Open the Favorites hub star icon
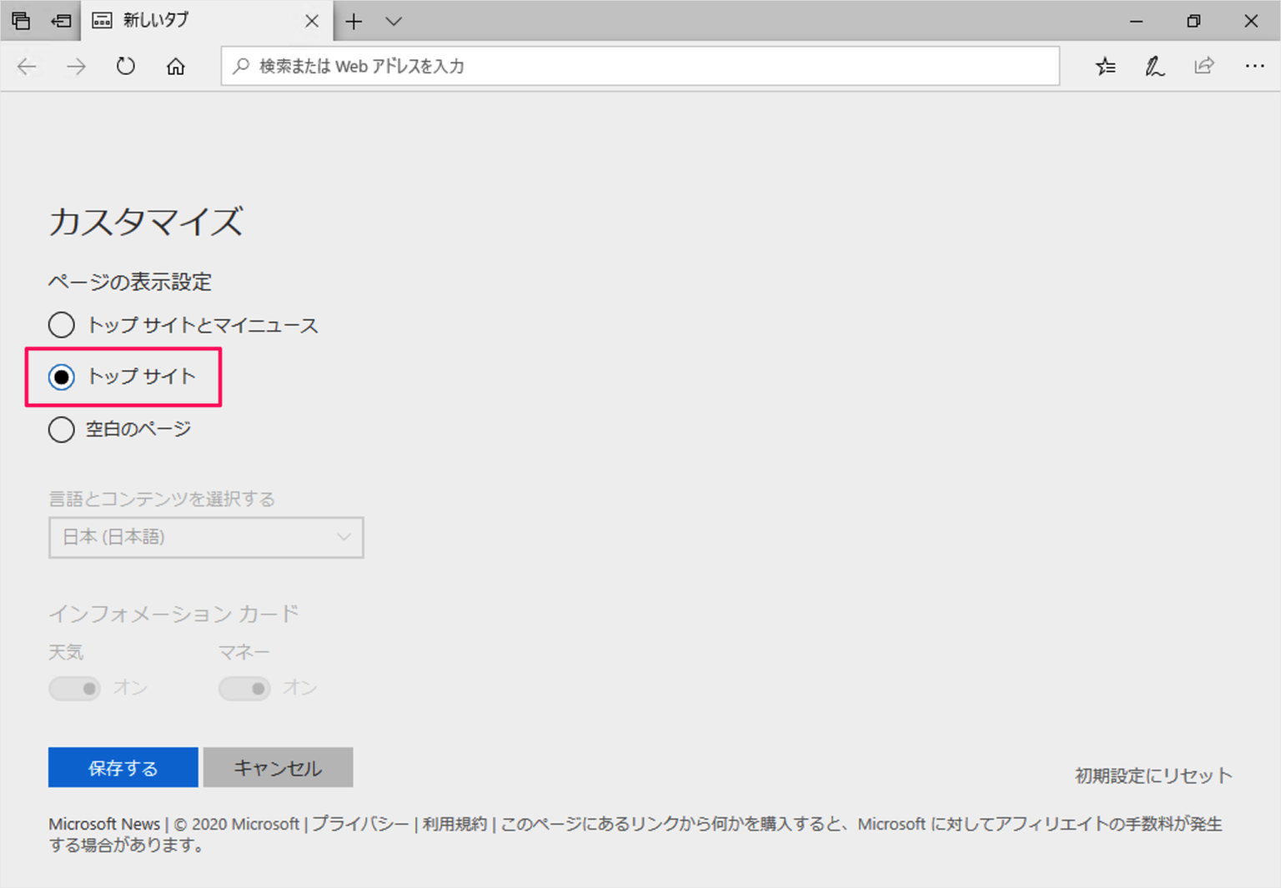Screen dimensions: 1281x888 (x=1106, y=67)
